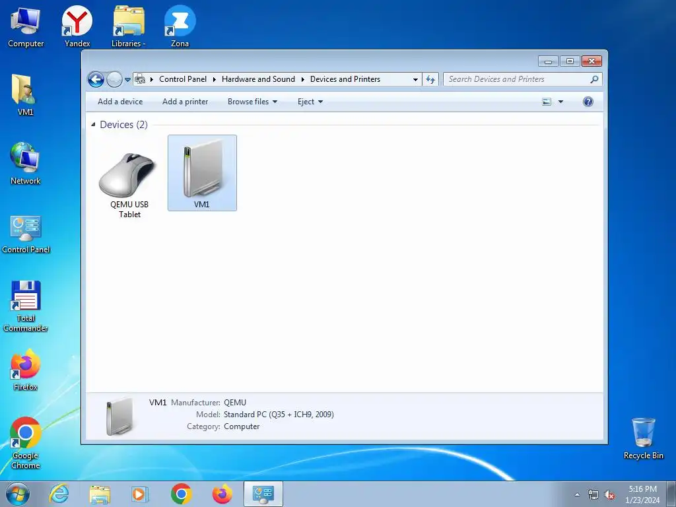Open the Google Chrome desktop shortcut
The image size is (676, 507).
tap(26, 442)
